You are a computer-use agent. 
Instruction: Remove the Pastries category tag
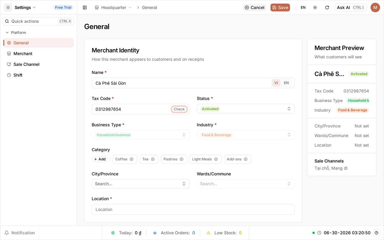coord(181,159)
